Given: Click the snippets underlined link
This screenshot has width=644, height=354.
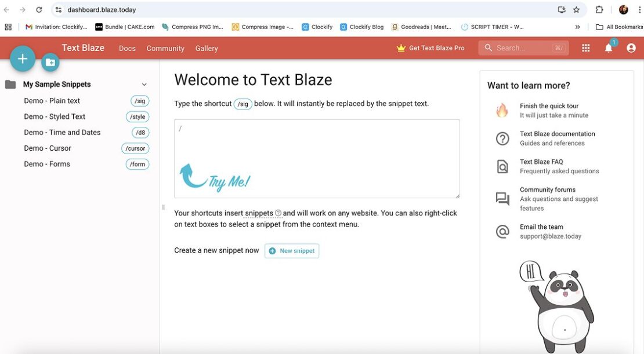Looking at the screenshot, I should point(259,213).
